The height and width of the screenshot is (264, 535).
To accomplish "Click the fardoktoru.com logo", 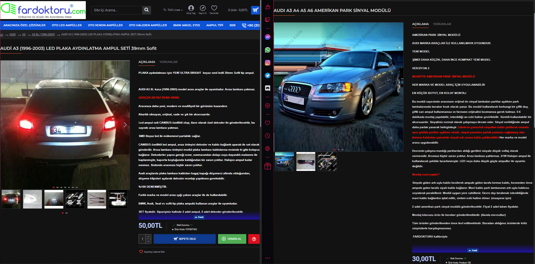I will tap(43, 10).
